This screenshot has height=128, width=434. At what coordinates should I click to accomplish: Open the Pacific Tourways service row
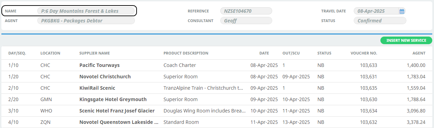(217, 65)
